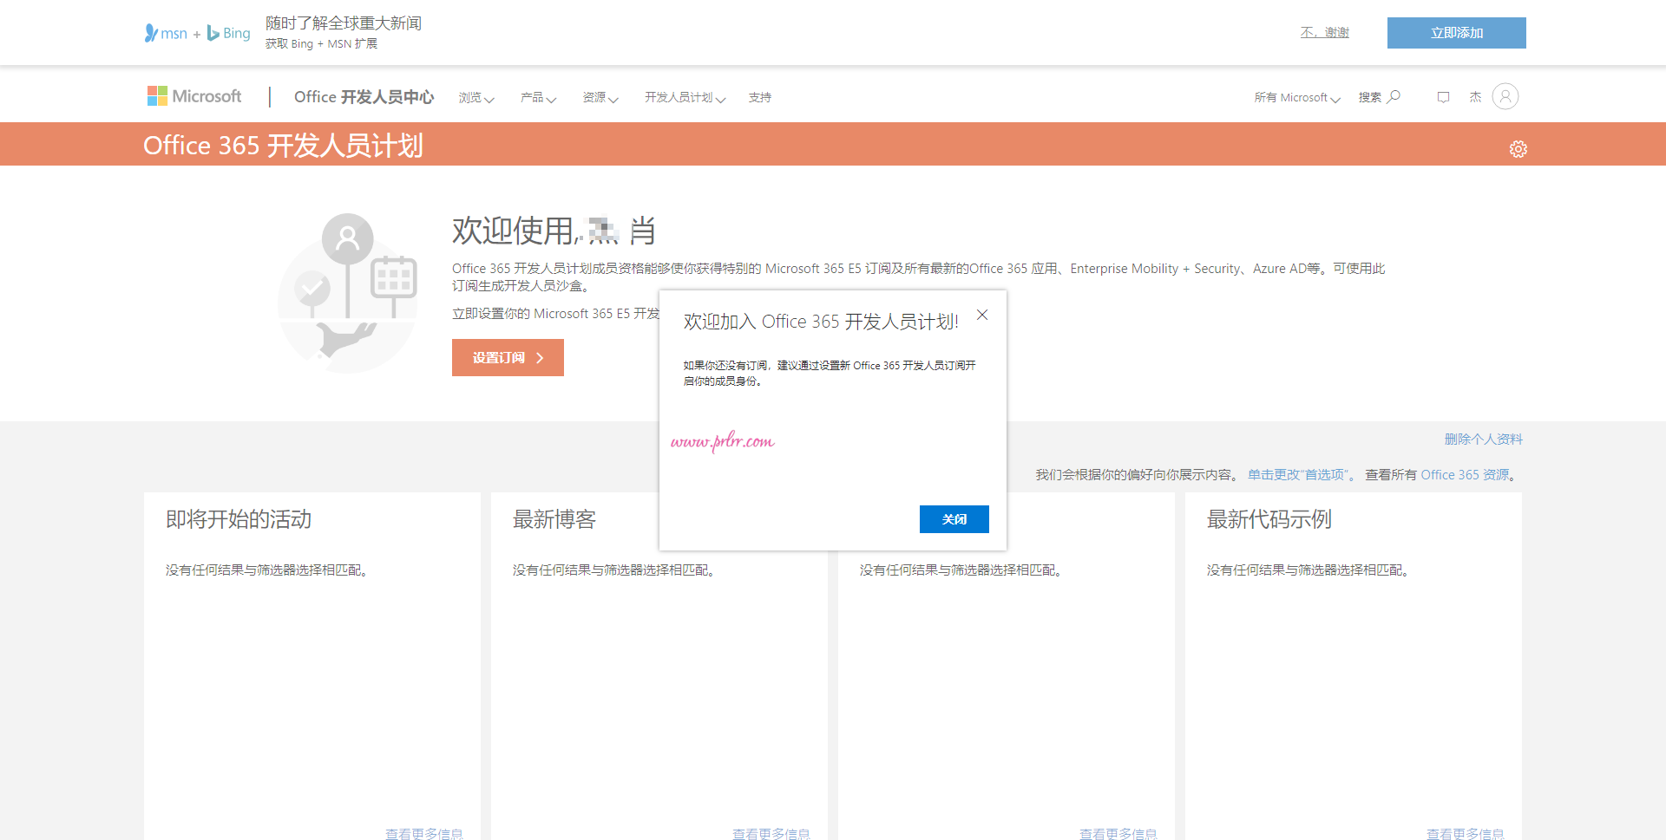The height and width of the screenshot is (840, 1666).
Task: Open the 产品 dropdown menu
Action: pos(538,97)
